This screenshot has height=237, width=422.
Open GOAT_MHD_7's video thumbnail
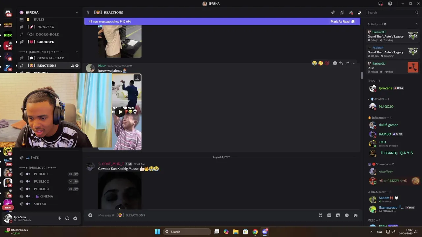tap(120, 190)
